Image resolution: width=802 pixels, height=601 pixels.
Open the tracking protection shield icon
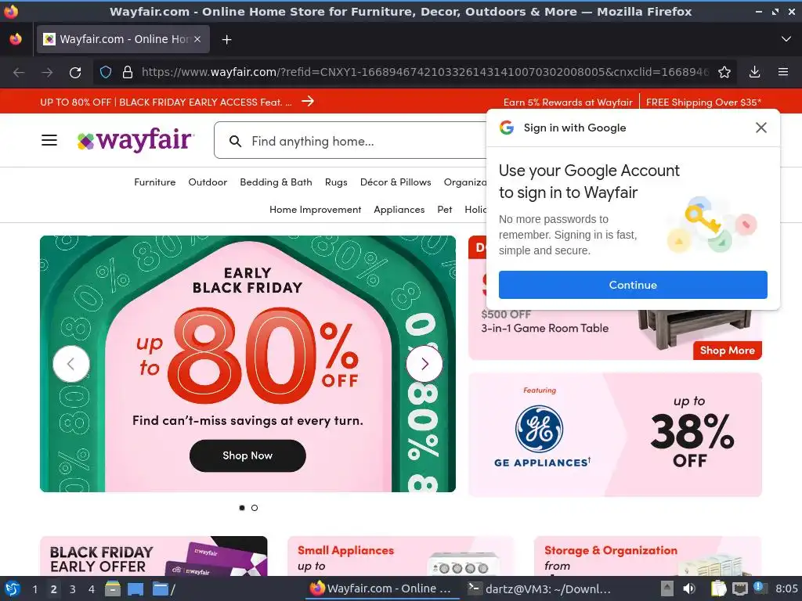tap(106, 73)
